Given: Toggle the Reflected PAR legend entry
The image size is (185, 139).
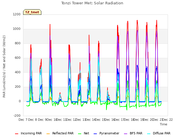Looking at the screenshot, I should point(60,133).
